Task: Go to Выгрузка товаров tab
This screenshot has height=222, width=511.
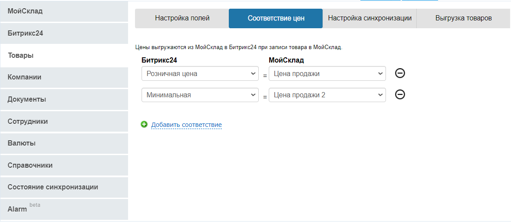Action: pyautogui.click(x=463, y=18)
